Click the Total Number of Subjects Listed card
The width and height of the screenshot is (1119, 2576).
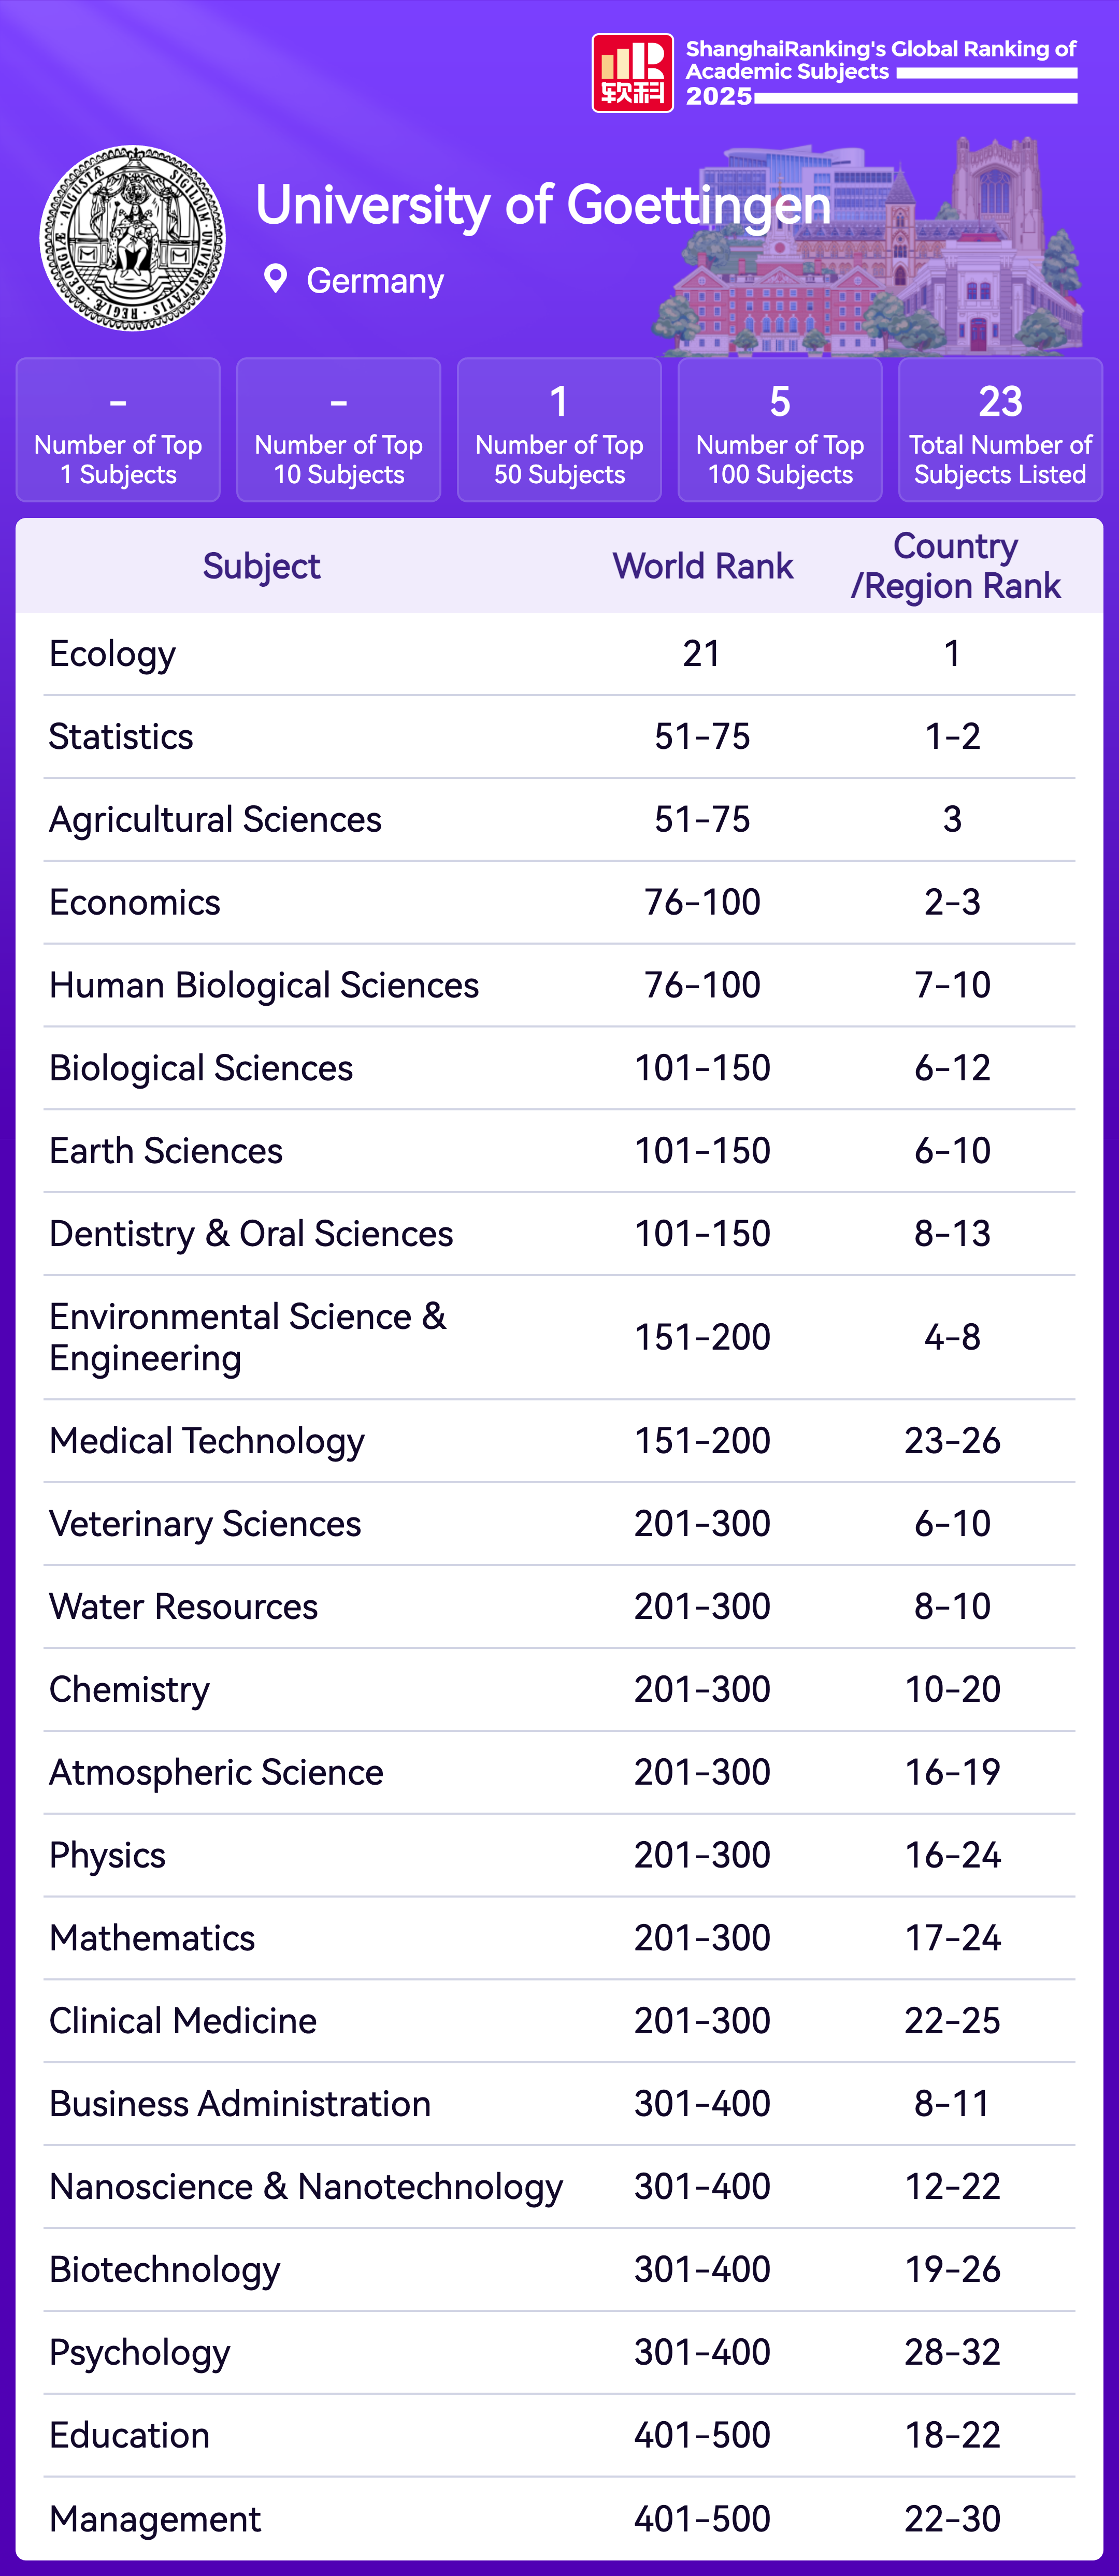pos(1000,430)
